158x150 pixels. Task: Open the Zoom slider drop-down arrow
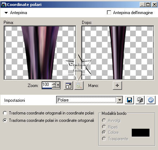click(x=58, y=85)
